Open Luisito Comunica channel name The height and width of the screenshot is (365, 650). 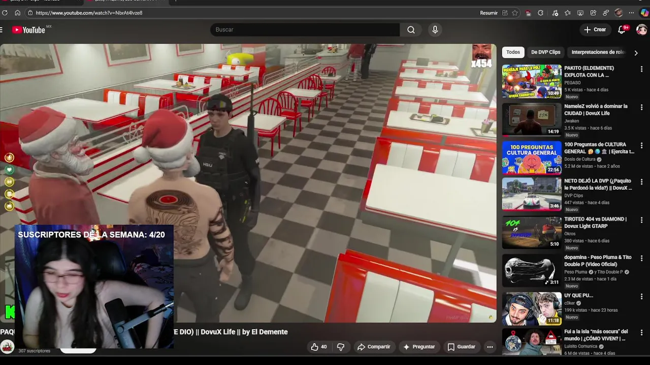click(x=582, y=346)
